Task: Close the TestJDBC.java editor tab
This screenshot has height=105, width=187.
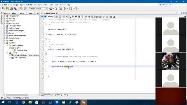Action: point(57,13)
